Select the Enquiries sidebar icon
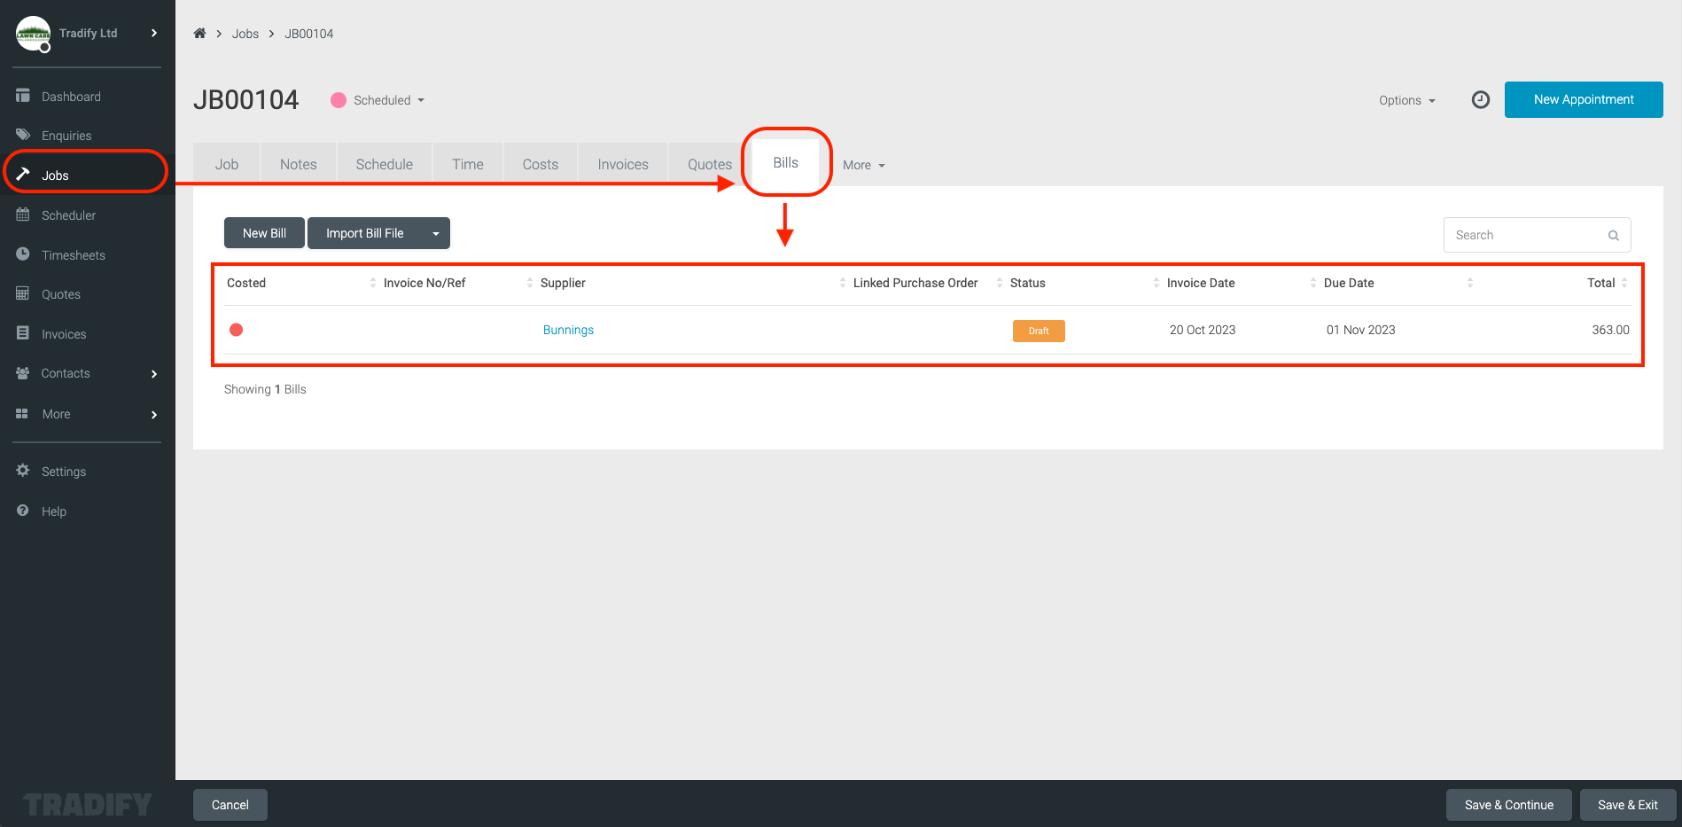This screenshot has width=1682, height=827. pyautogui.click(x=22, y=135)
